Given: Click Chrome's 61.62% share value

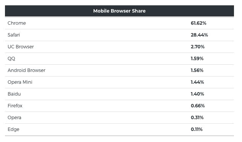Looking at the screenshot, I should (198, 23).
